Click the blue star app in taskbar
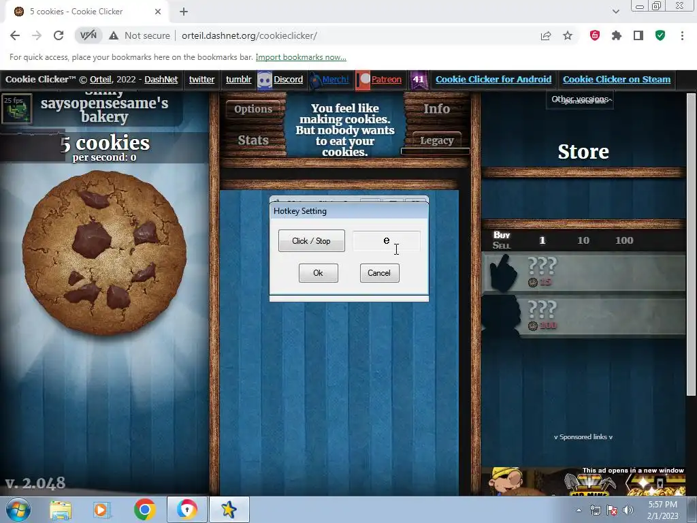Screen dimensions: 697x523 (229, 509)
